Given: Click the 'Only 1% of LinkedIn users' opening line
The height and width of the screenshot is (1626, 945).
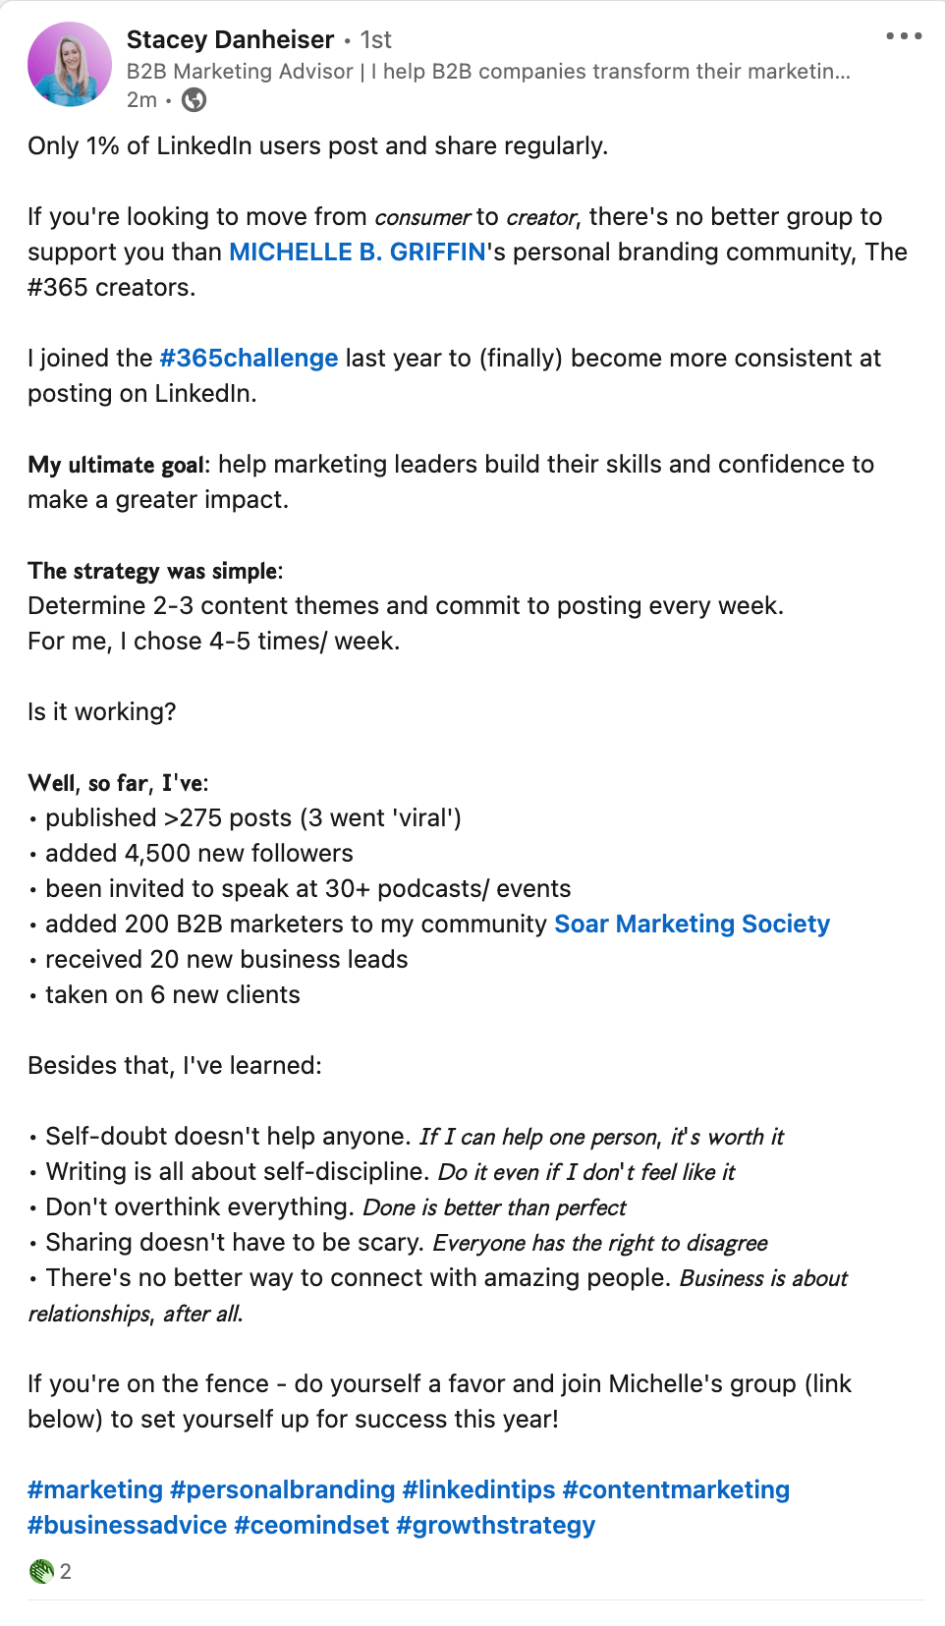Looking at the screenshot, I should pos(318,145).
